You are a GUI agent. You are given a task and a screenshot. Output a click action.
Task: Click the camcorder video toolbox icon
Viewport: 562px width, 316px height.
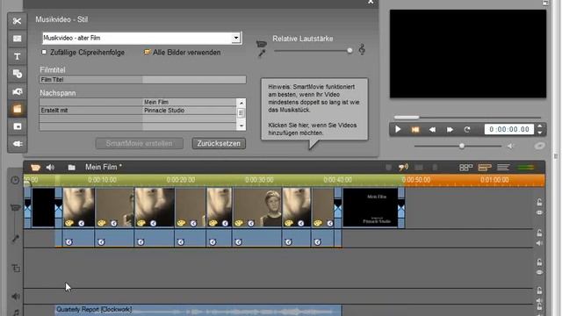click(x=35, y=168)
